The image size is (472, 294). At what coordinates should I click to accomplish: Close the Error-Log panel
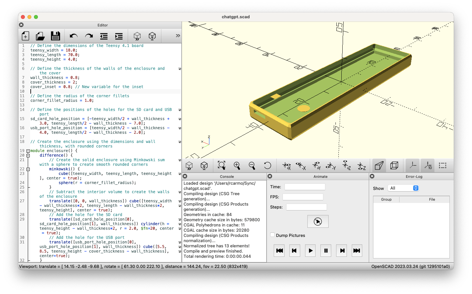click(372, 176)
